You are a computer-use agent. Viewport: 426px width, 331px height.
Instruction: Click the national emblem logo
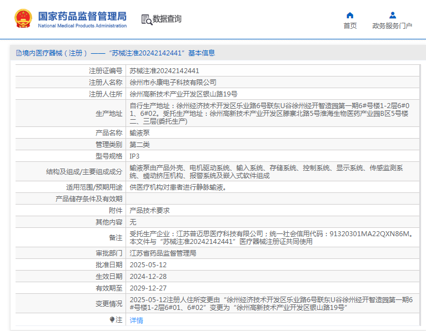pyautogui.click(x=23, y=18)
